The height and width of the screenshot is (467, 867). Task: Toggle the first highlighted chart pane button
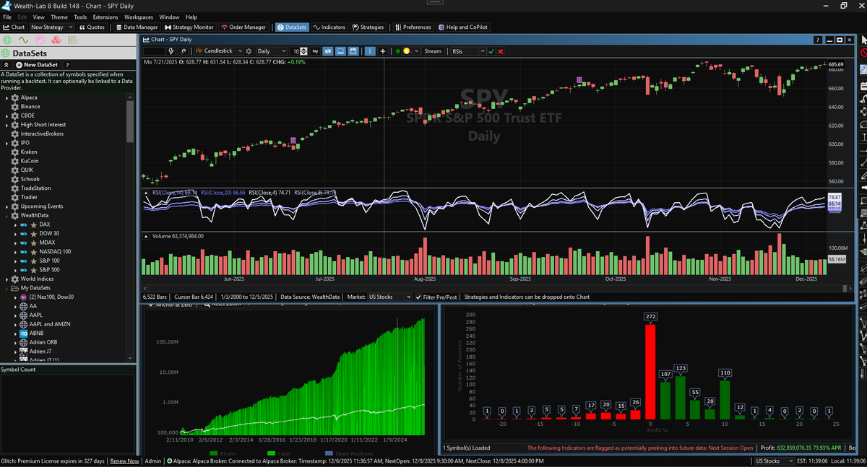pyautogui.click(x=327, y=51)
